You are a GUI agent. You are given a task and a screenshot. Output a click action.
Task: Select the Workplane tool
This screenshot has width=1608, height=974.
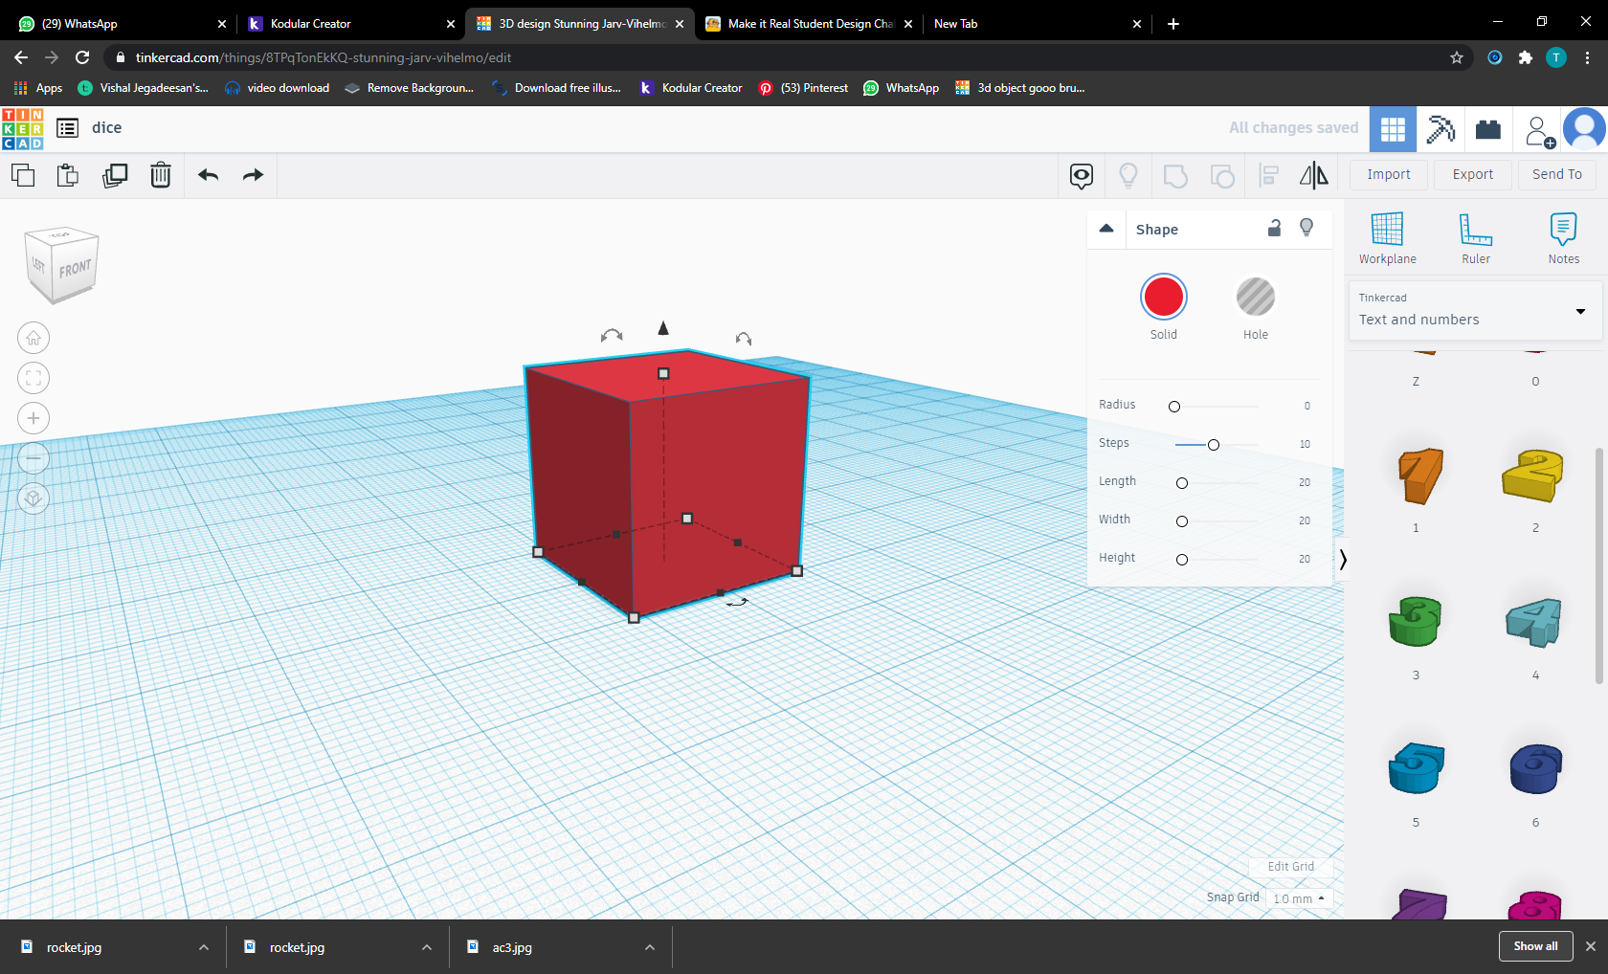point(1388,238)
